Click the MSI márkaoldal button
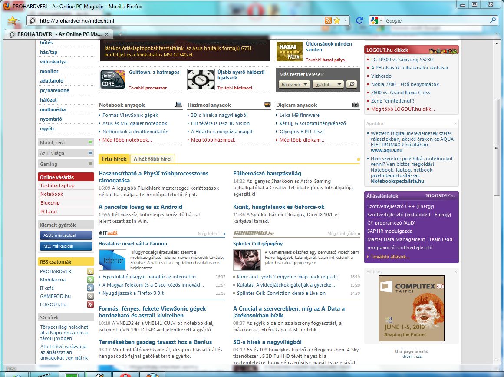Viewport: 504px width, 377px height. pos(66,246)
